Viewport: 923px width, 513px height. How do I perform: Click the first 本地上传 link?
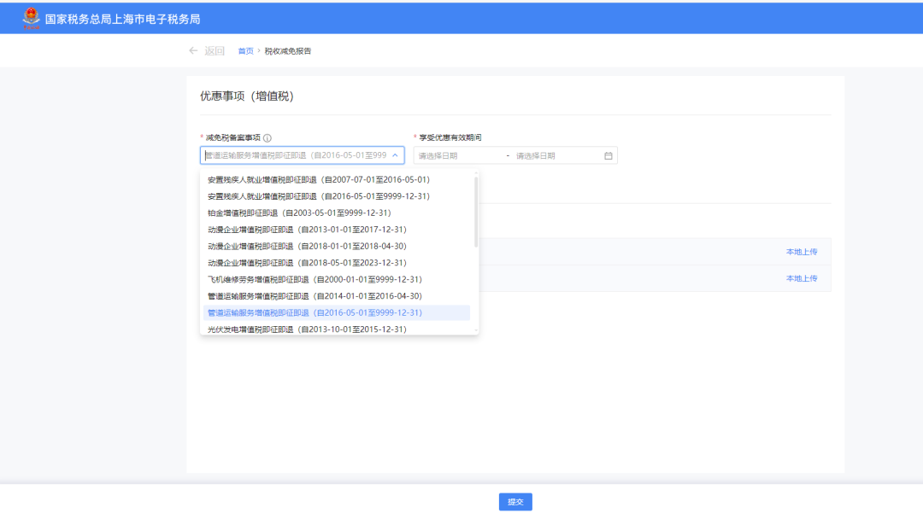802,252
